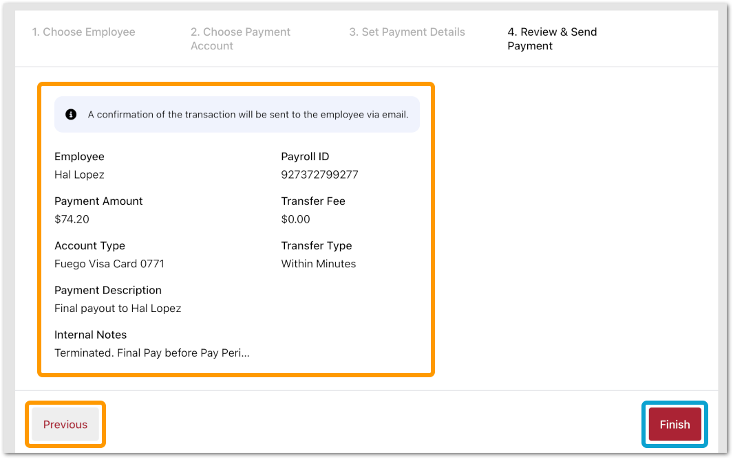Click the Final payout to Hal Lopez description
The image size is (733, 459).
tap(118, 309)
